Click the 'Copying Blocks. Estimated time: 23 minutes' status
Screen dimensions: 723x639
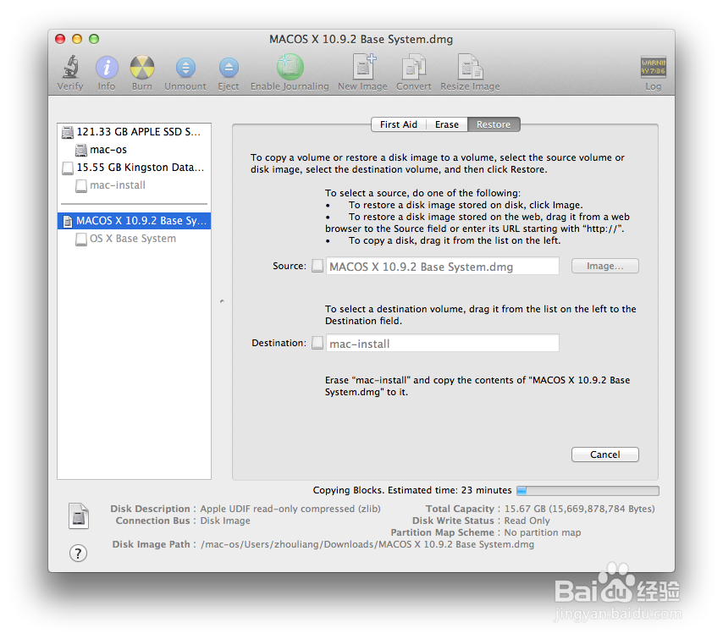point(412,490)
